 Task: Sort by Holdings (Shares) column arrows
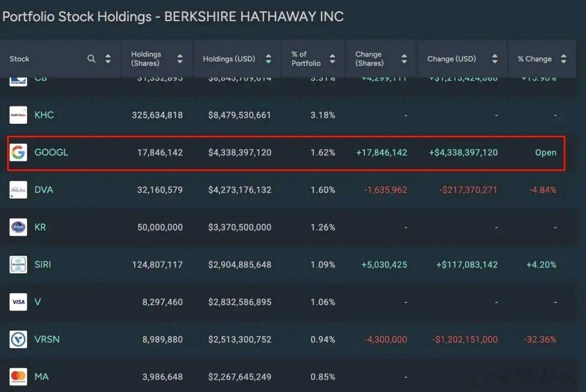(x=180, y=59)
